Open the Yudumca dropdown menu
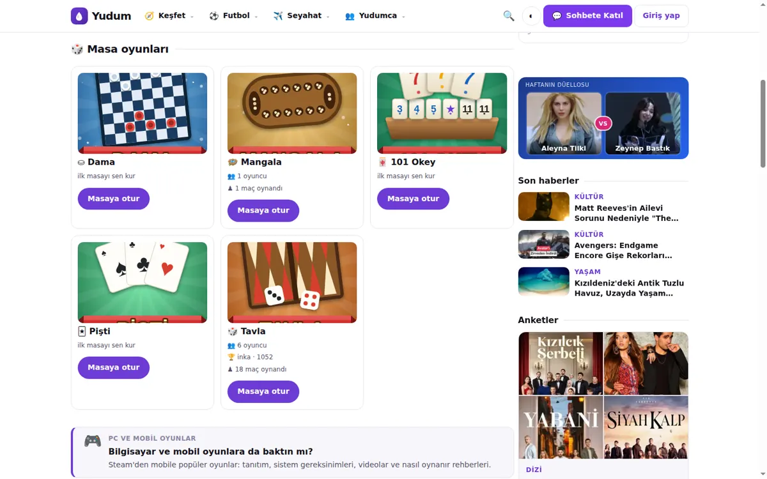The height and width of the screenshot is (479, 767). coord(375,16)
